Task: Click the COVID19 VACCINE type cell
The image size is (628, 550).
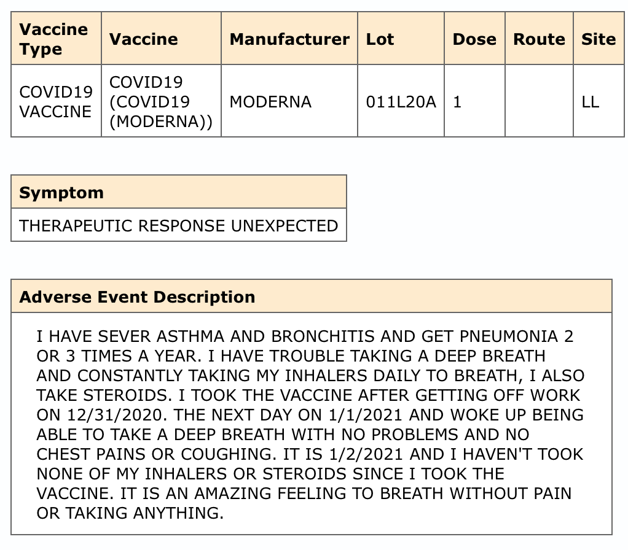Action: point(56,101)
